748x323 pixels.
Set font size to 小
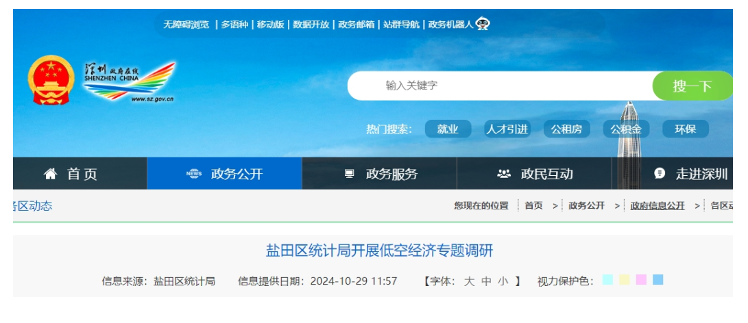[503, 281]
